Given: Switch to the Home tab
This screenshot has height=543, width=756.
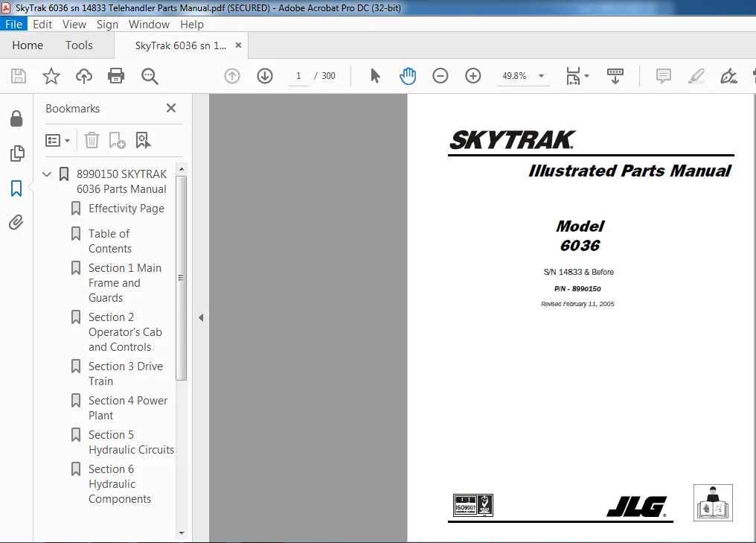Looking at the screenshot, I should click(x=28, y=45).
